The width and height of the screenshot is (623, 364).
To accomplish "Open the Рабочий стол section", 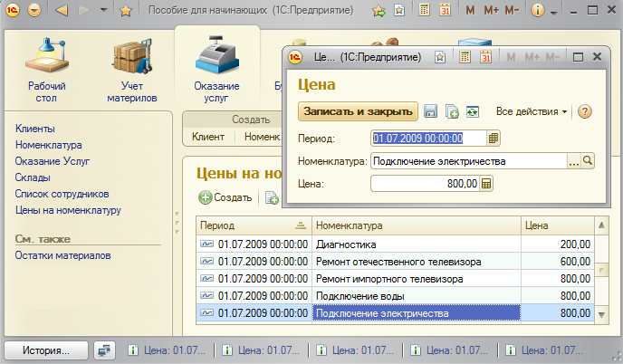I will [46, 70].
